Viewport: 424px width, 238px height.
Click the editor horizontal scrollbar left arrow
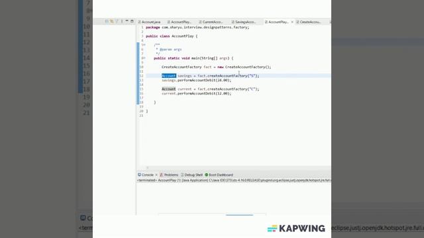coord(147,167)
